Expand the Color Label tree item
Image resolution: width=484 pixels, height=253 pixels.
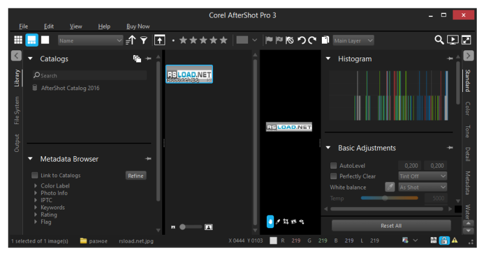[x=36, y=186]
